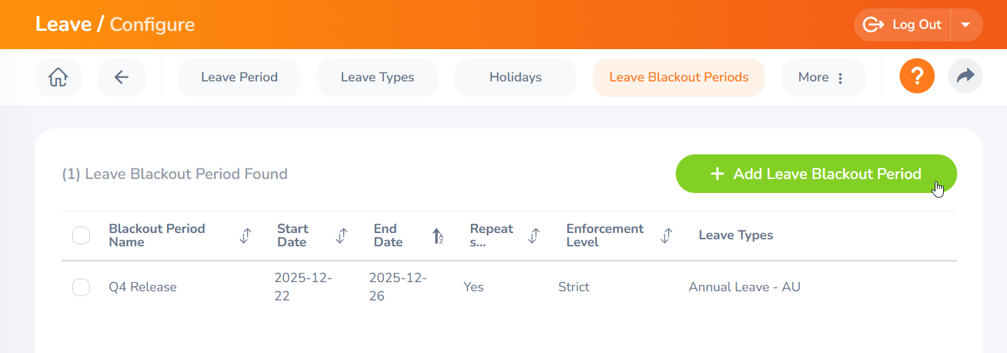Viewport: 1007px width, 353px height.
Task: Open the Q4 Release blackout entry
Action: click(x=142, y=287)
